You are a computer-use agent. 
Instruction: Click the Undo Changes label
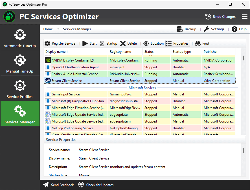224,17
